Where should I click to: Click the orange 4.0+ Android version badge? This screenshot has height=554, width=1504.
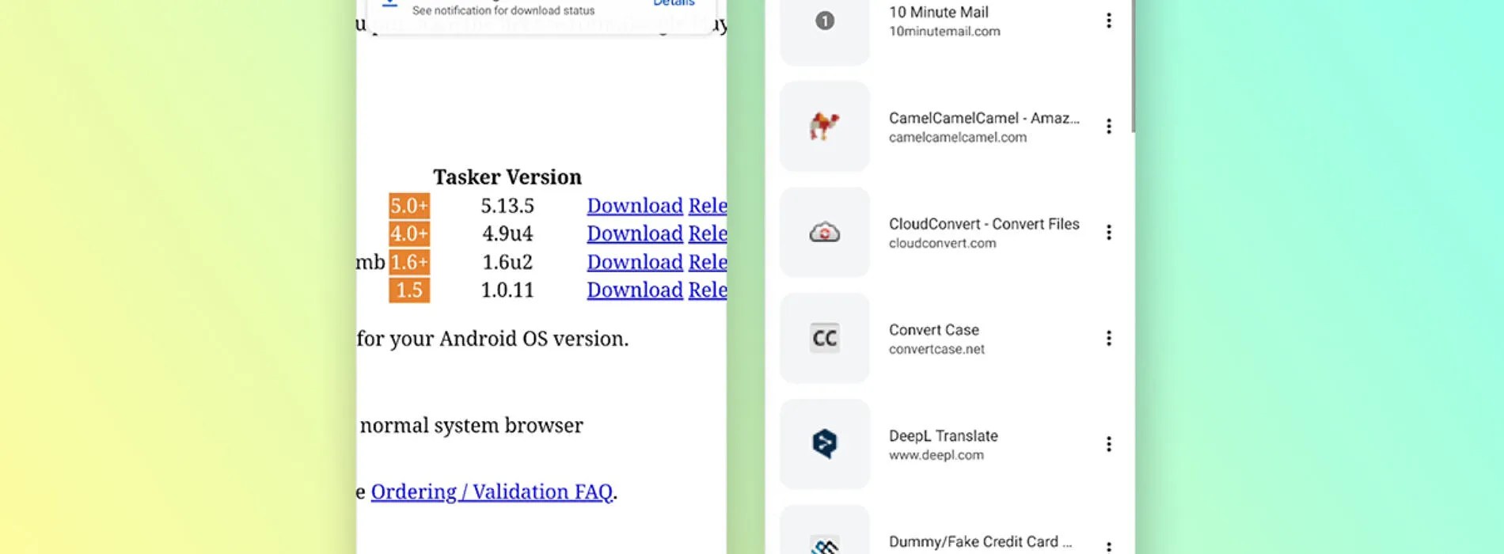[x=409, y=233]
